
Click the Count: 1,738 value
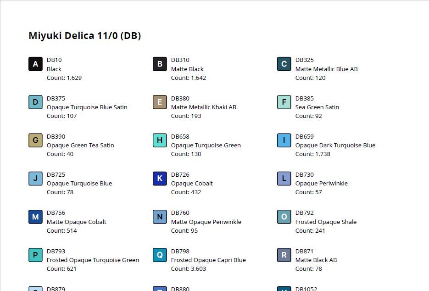[x=313, y=154]
